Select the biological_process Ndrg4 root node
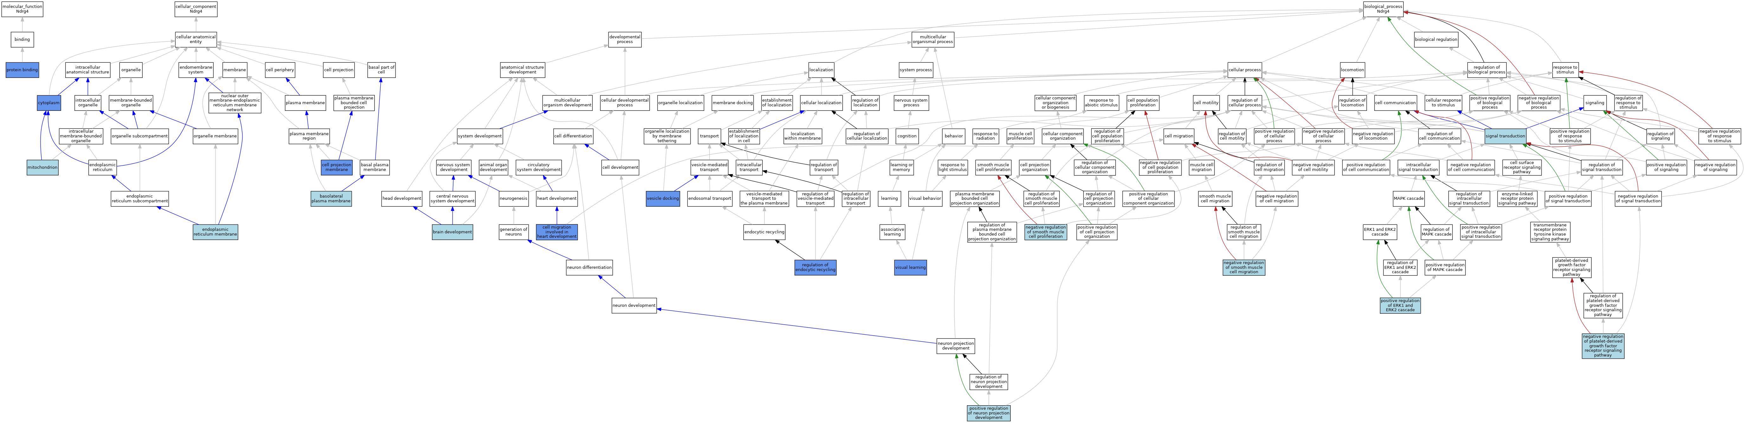 tap(1383, 9)
